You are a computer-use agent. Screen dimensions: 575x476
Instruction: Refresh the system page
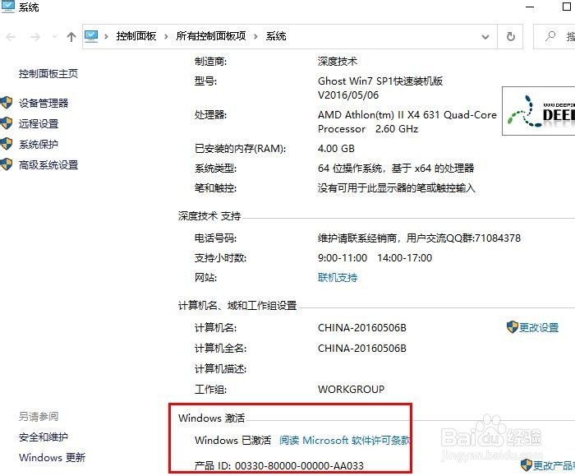coord(510,36)
